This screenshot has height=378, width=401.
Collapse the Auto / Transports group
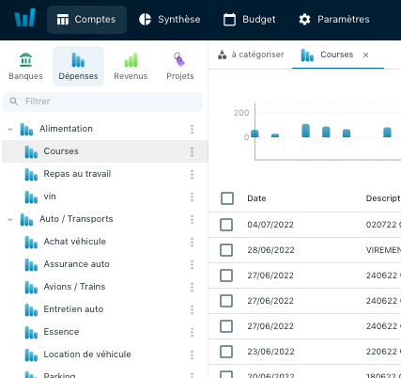10,219
